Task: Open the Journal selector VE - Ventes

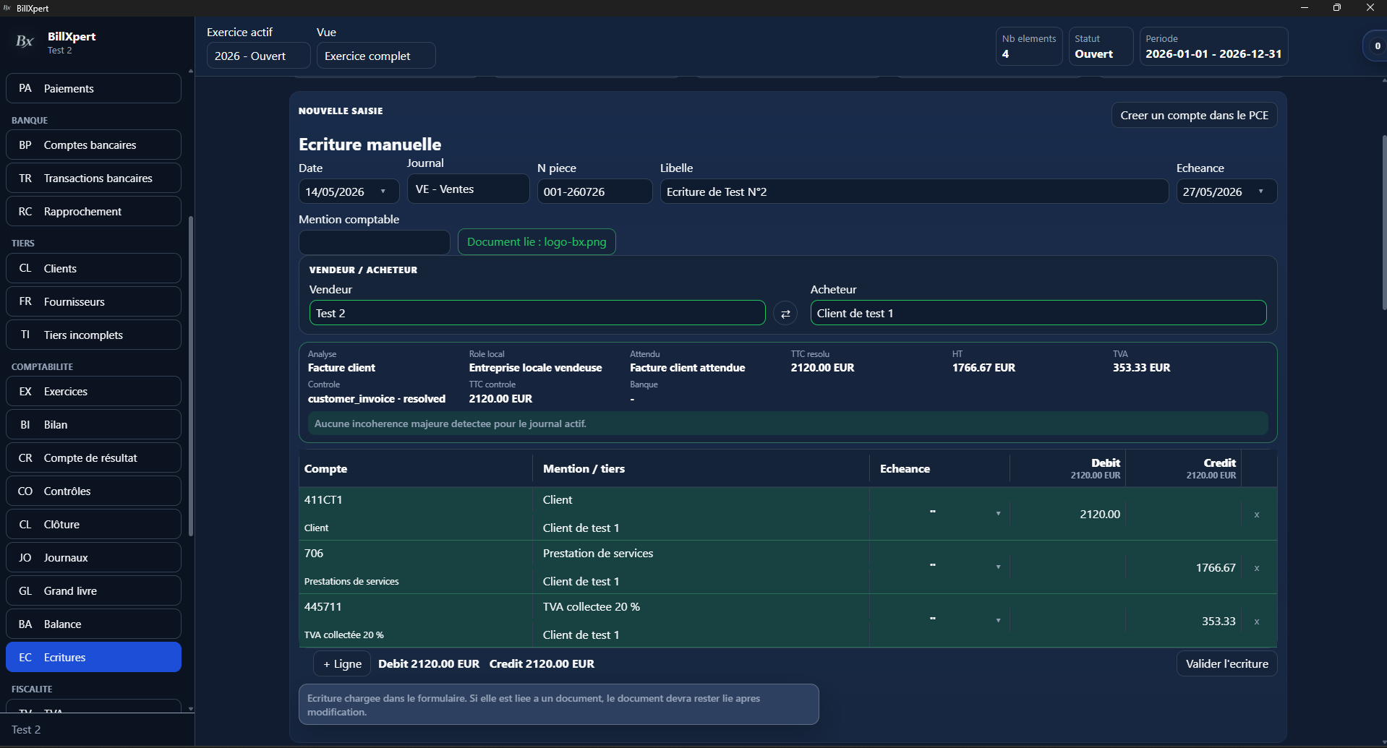Action: tap(468, 189)
